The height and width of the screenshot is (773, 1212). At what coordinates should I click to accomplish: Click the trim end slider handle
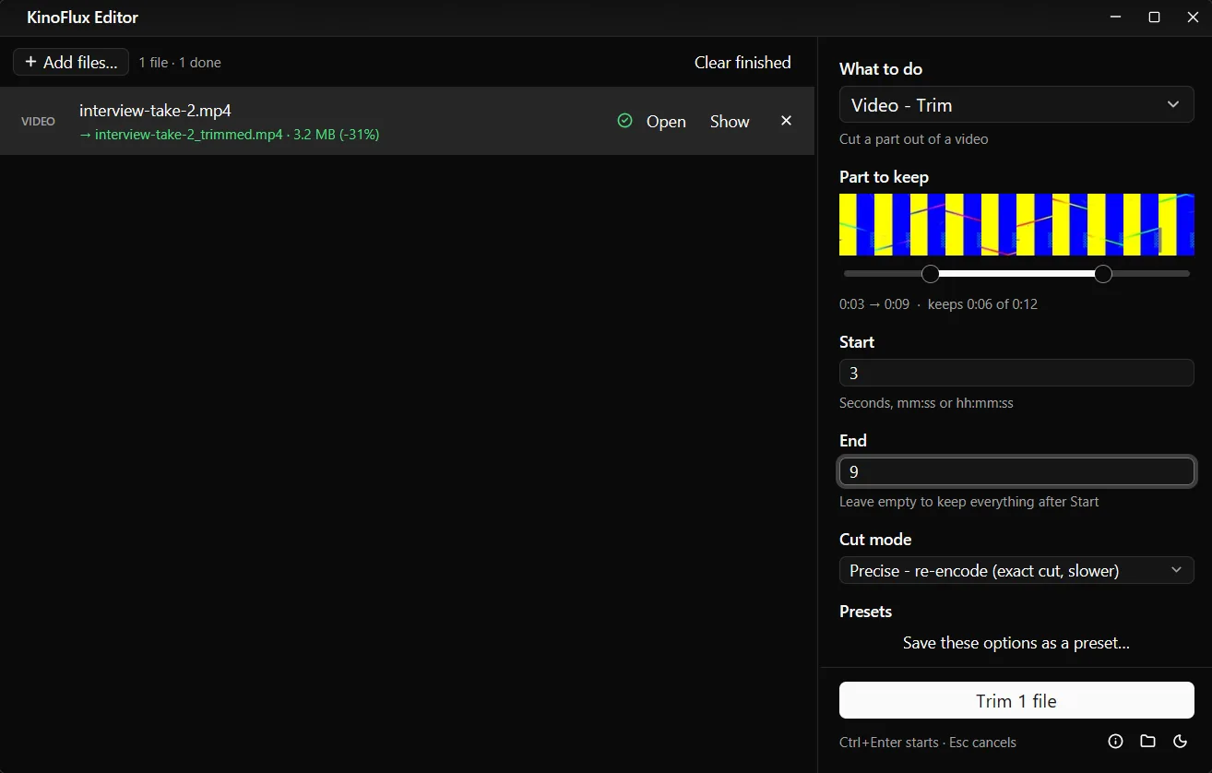1103,274
